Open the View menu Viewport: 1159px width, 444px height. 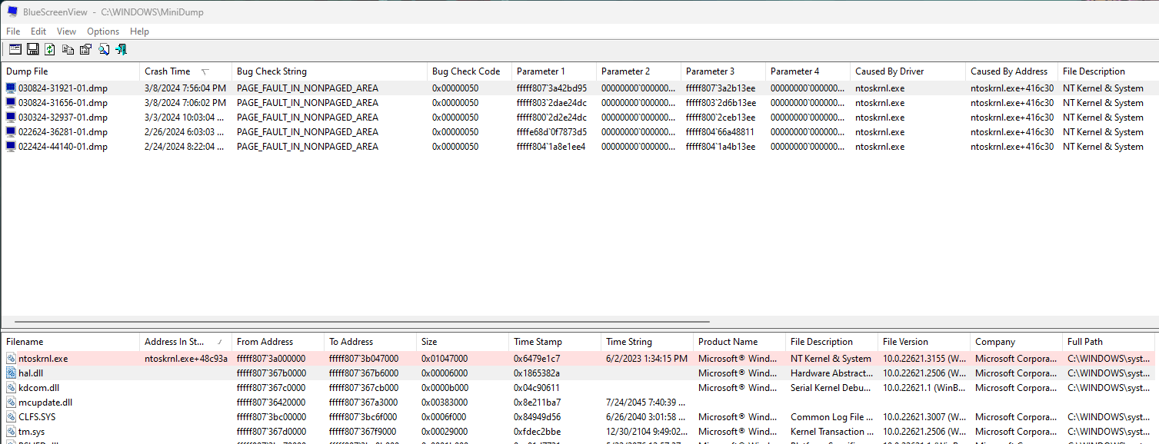(x=66, y=31)
